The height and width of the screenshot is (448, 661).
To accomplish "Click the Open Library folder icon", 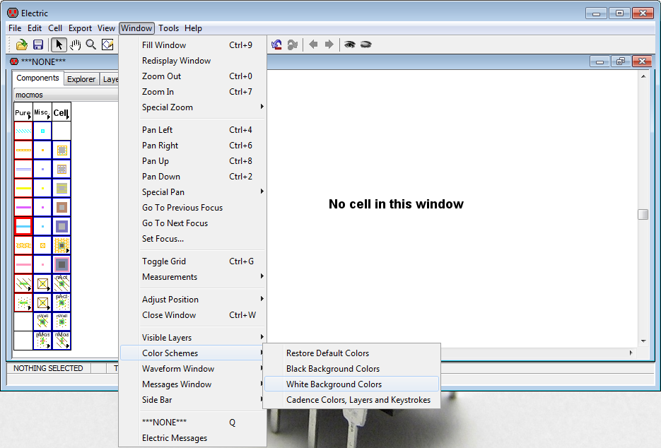I will coord(22,45).
